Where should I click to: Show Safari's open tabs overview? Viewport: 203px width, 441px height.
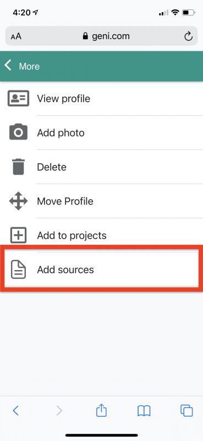186,411
